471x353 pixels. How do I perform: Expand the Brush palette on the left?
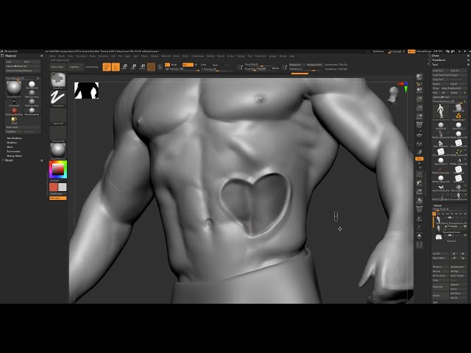[9, 160]
